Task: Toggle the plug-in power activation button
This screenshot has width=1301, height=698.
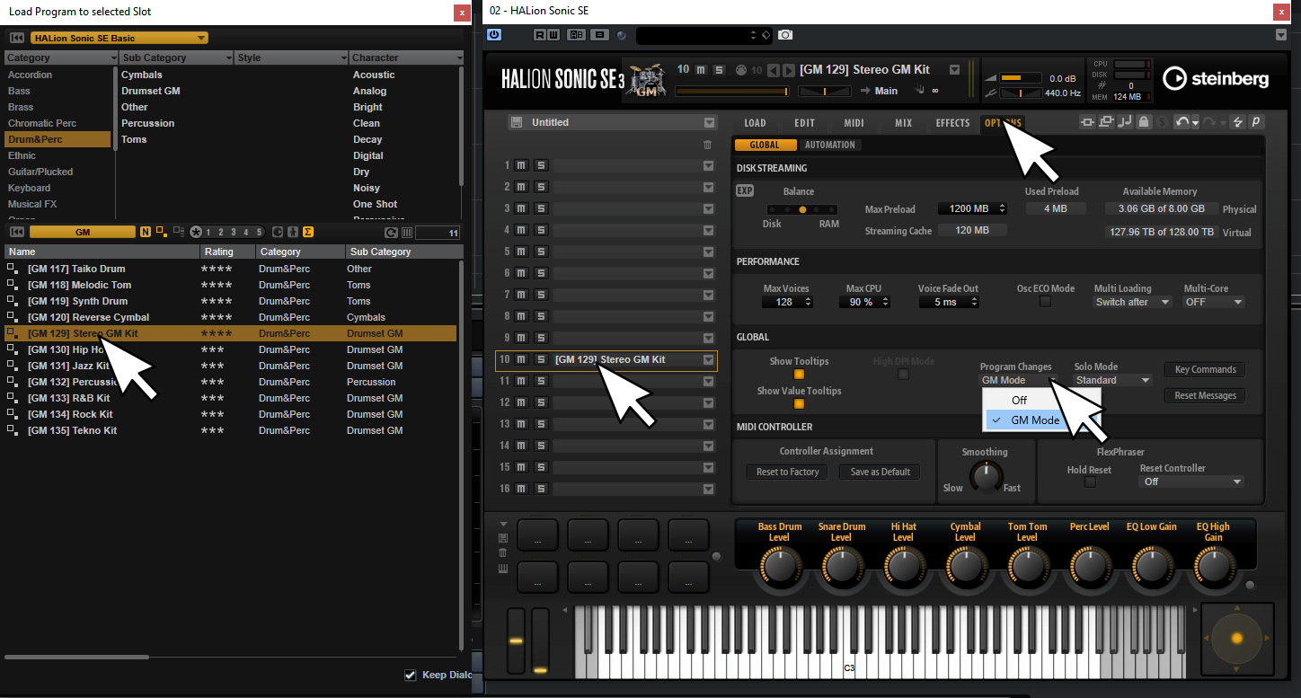Action: click(493, 35)
